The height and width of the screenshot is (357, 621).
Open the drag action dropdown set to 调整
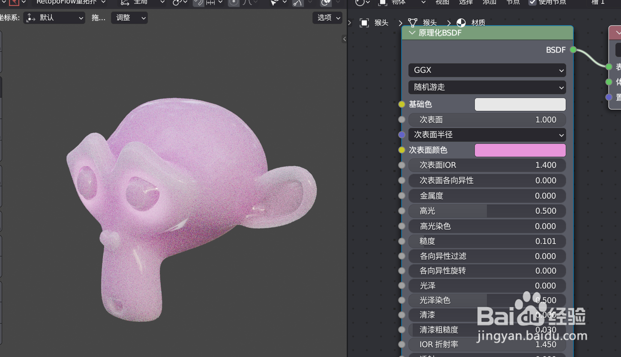pos(129,18)
